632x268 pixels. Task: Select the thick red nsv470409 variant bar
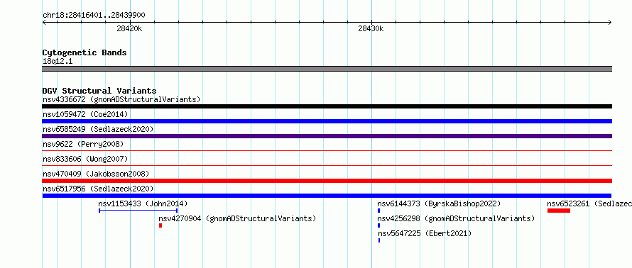click(x=327, y=181)
